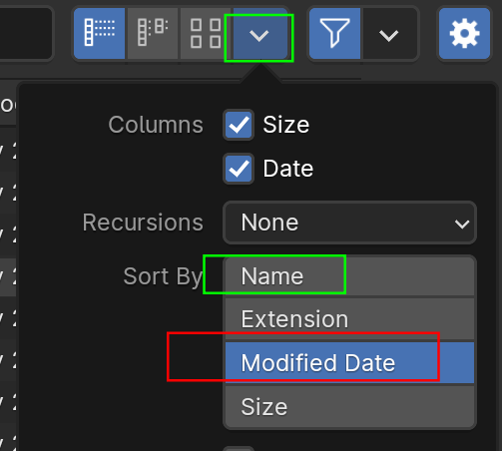Uncheck the Size column checkbox
This screenshot has width=502, height=451.
(239, 125)
